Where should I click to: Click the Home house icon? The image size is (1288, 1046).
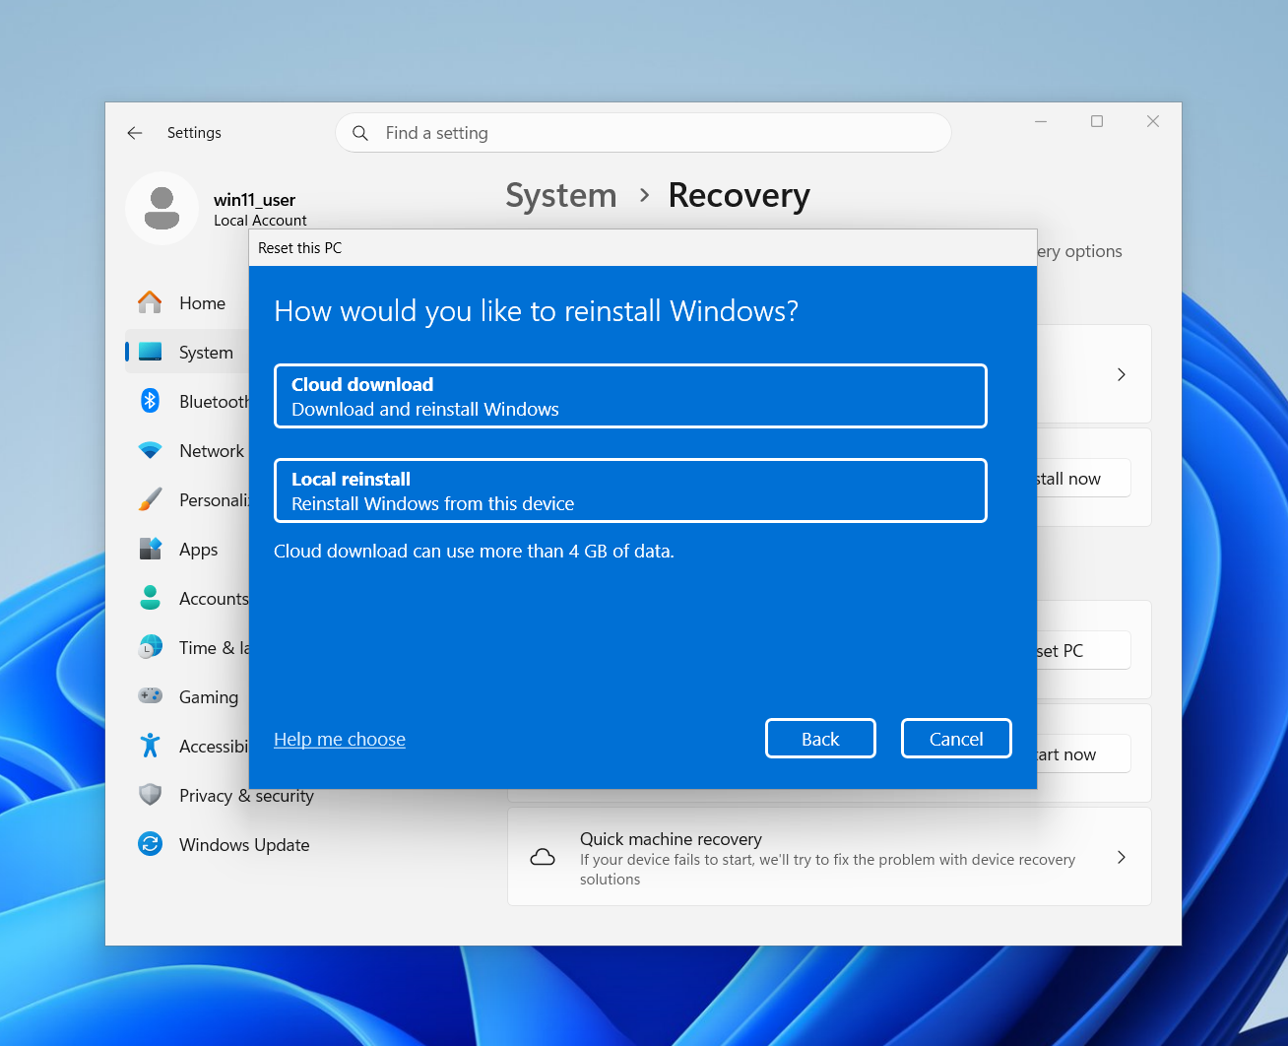(150, 302)
